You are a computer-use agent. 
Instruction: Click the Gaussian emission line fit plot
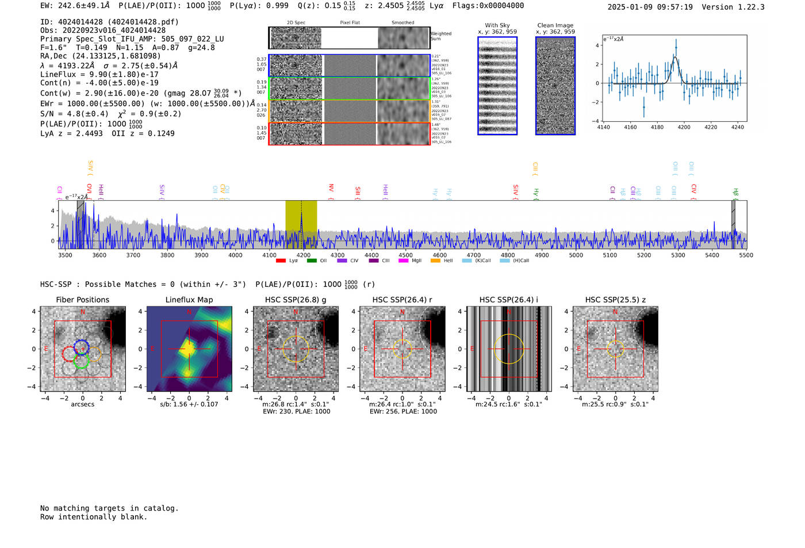[x=674, y=78]
